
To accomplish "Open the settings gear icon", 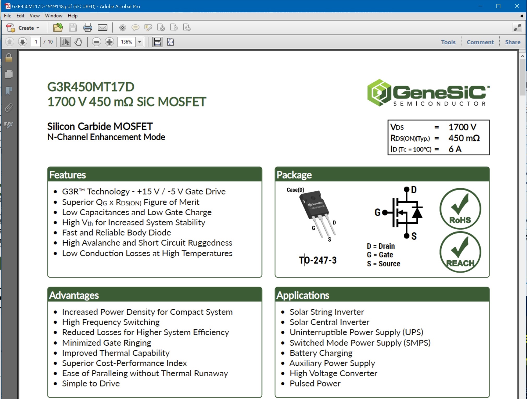I will click(x=122, y=28).
